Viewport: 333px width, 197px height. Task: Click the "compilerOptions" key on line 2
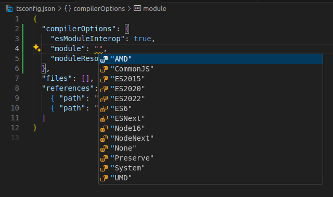(79, 29)
